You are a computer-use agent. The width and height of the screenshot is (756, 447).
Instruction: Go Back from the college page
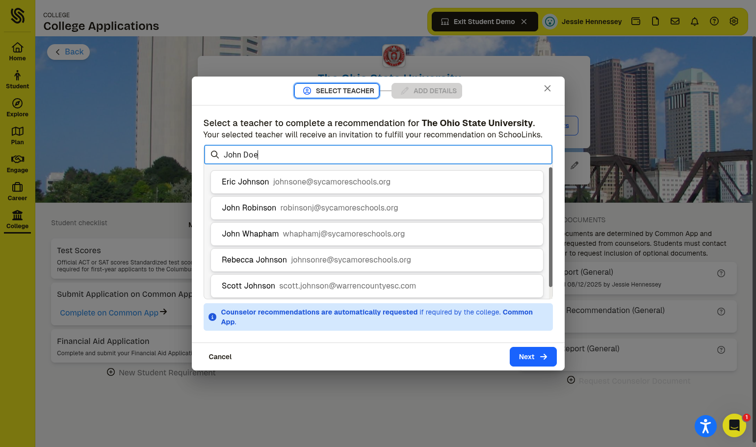pos(69,52)
